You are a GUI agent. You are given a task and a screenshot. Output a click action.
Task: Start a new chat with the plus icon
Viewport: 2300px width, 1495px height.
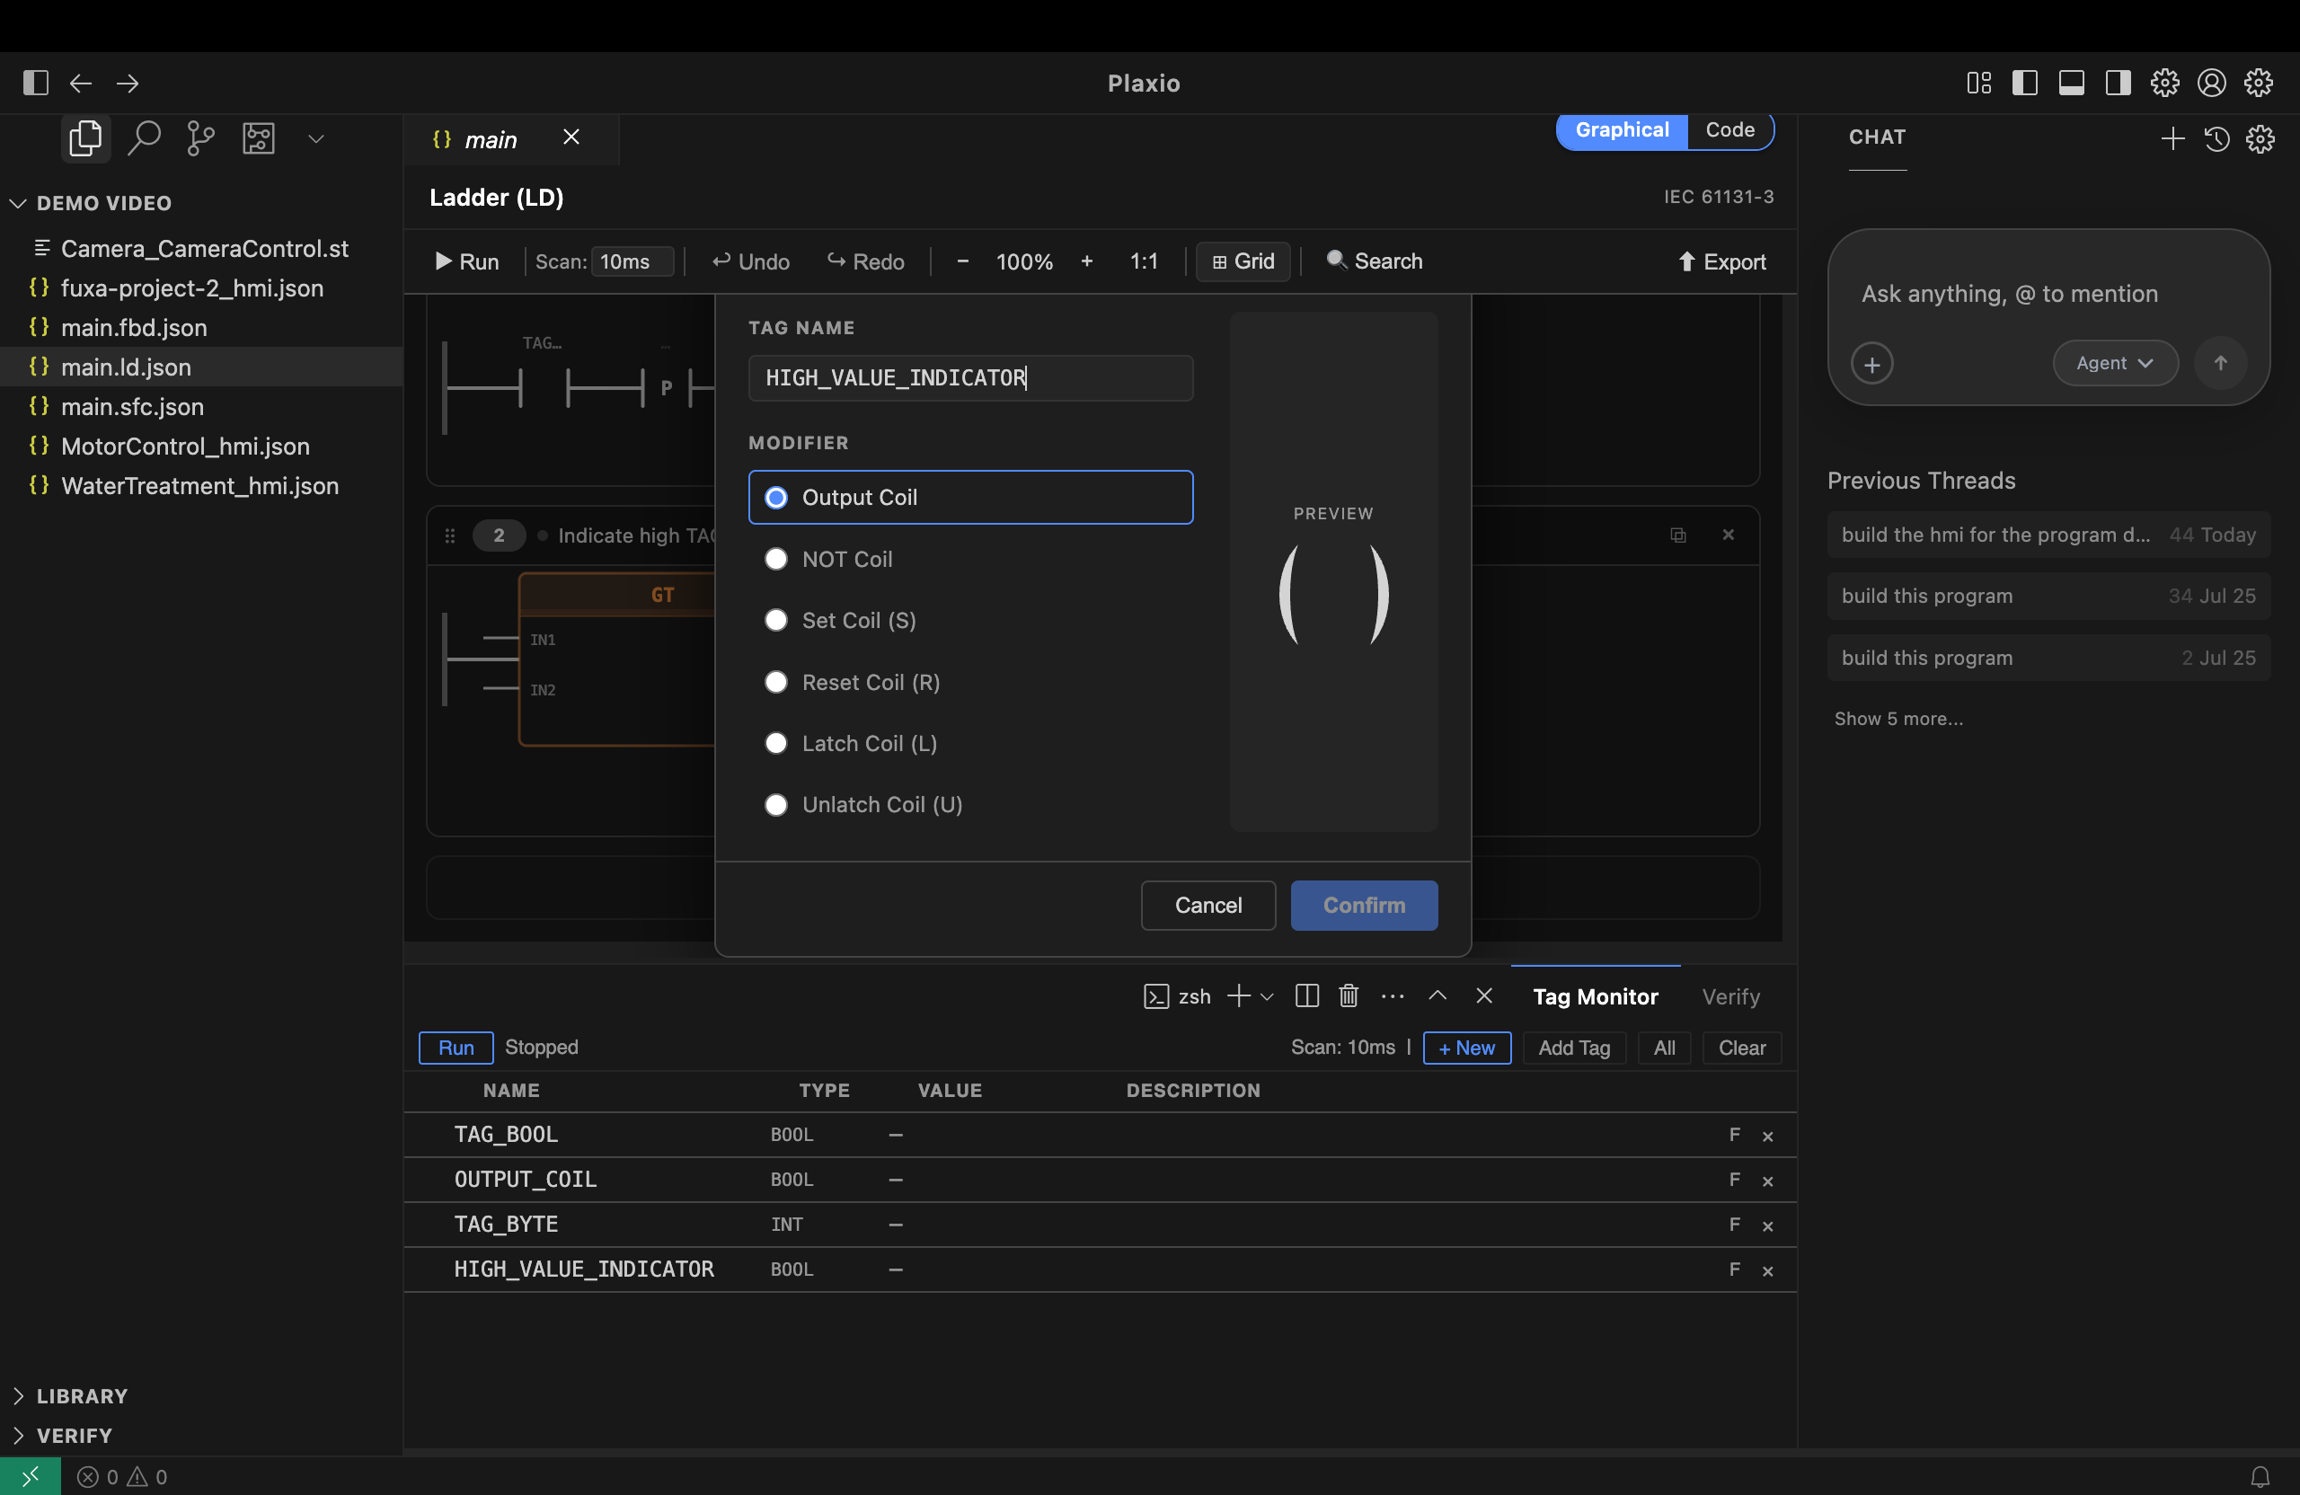pyautogui.click(x=2172, y=138)
